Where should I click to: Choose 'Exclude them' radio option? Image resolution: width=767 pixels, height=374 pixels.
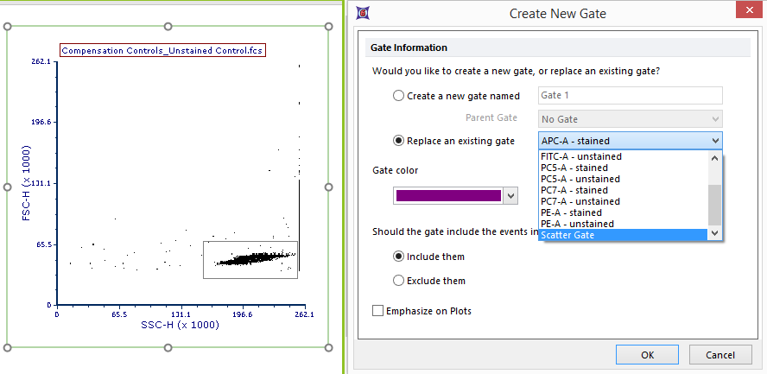398,281
